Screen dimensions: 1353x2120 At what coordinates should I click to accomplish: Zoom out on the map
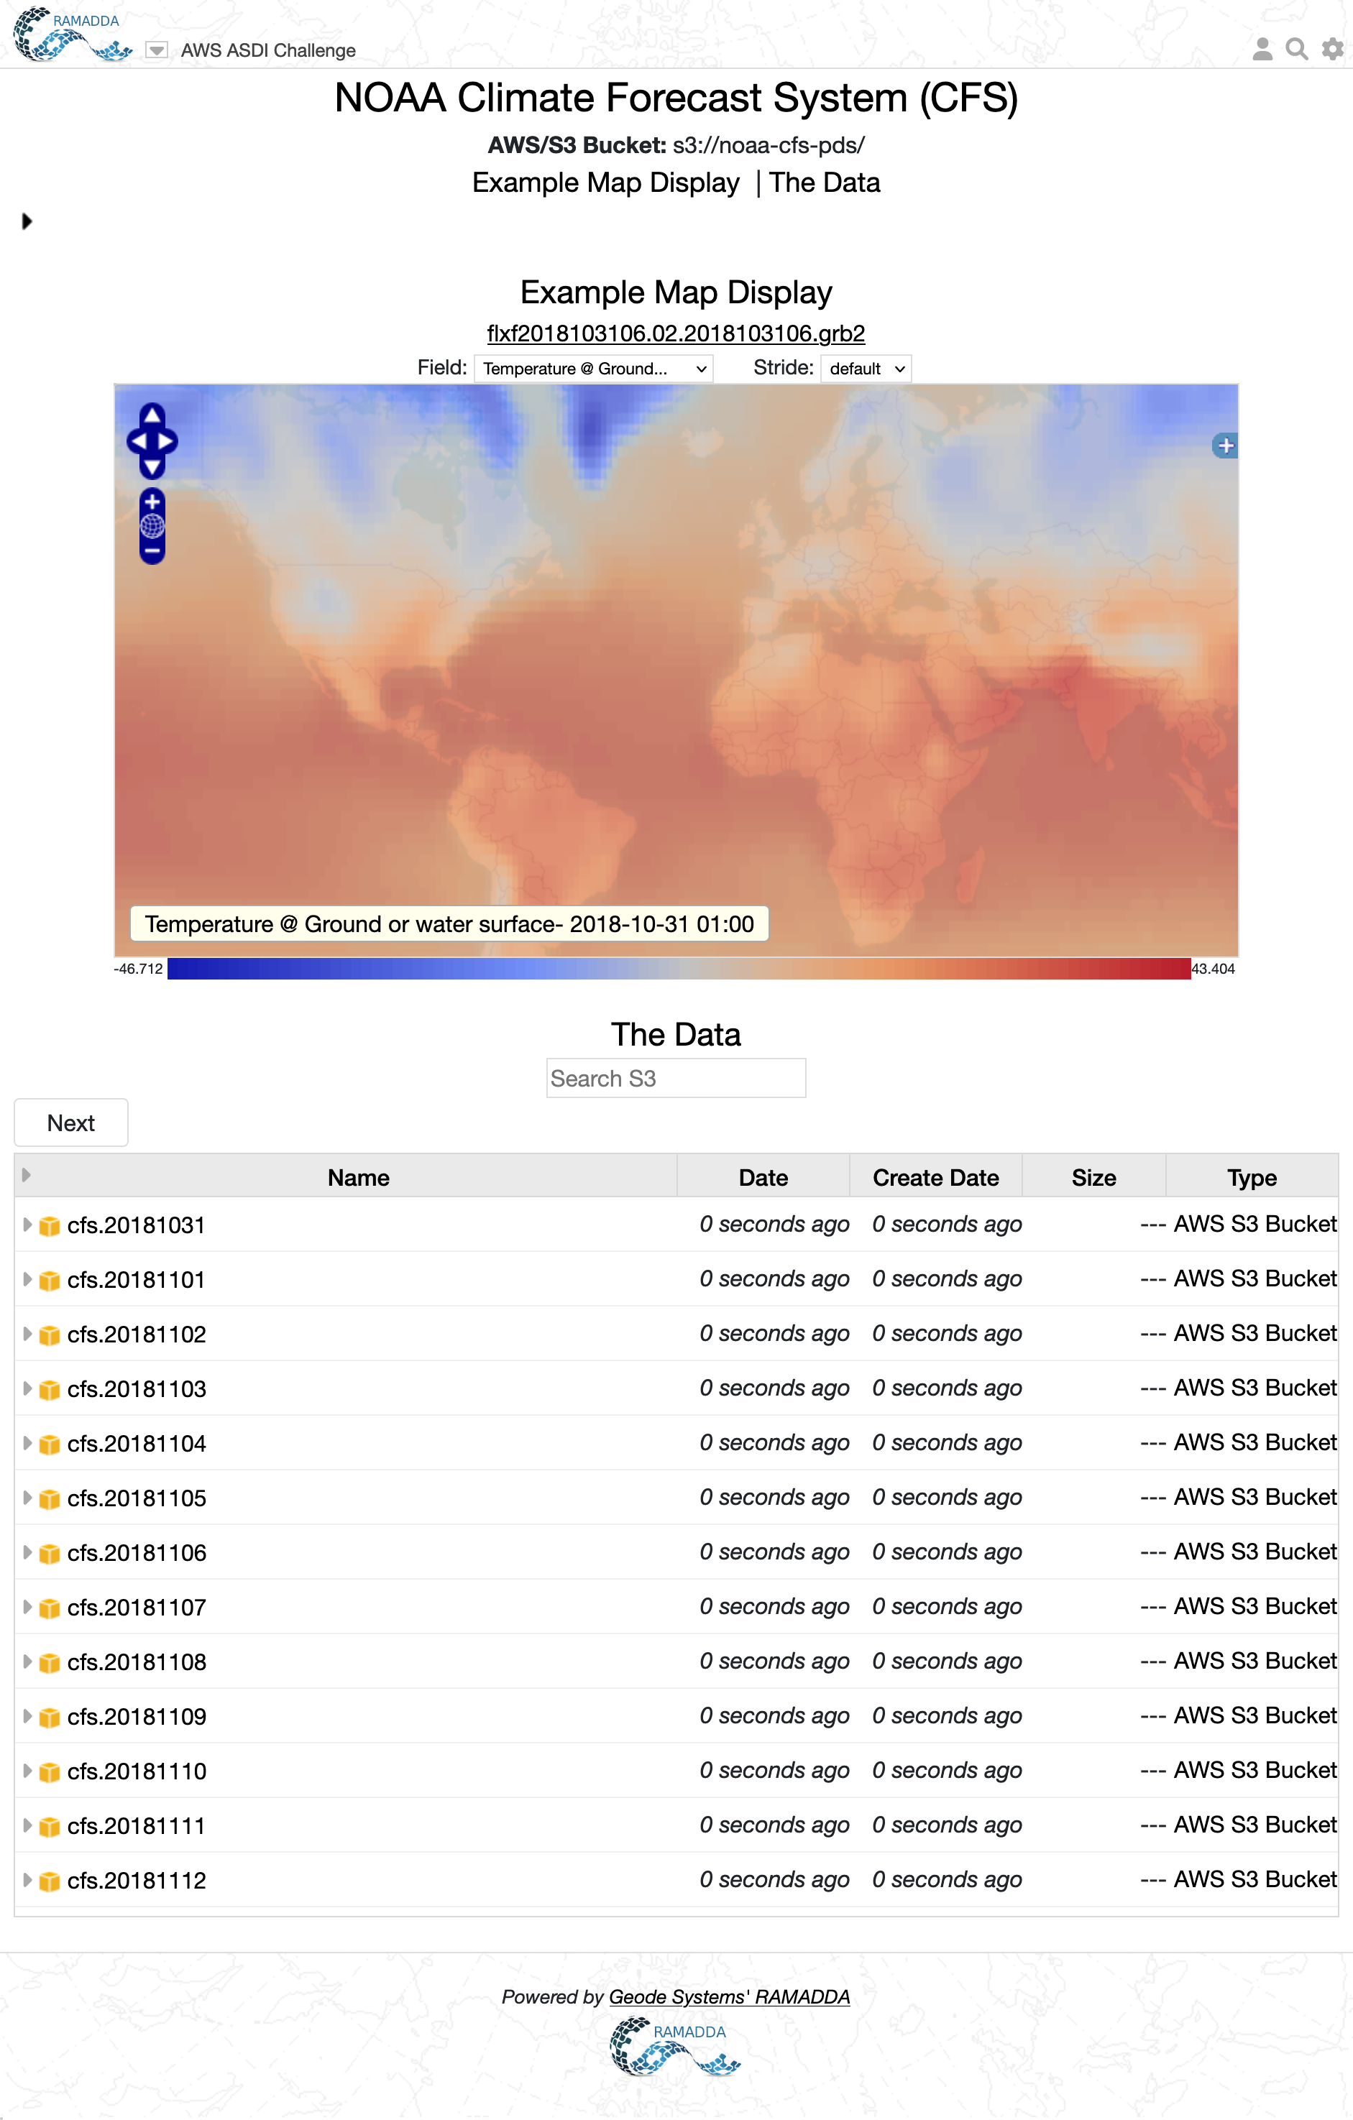(152, 551)
